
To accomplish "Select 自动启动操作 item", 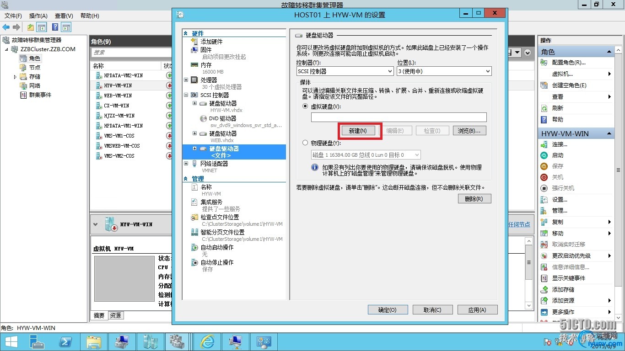I will [217, 247].
